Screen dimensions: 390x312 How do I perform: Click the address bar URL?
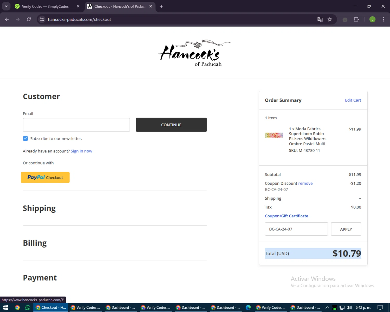tap(79, 19)
